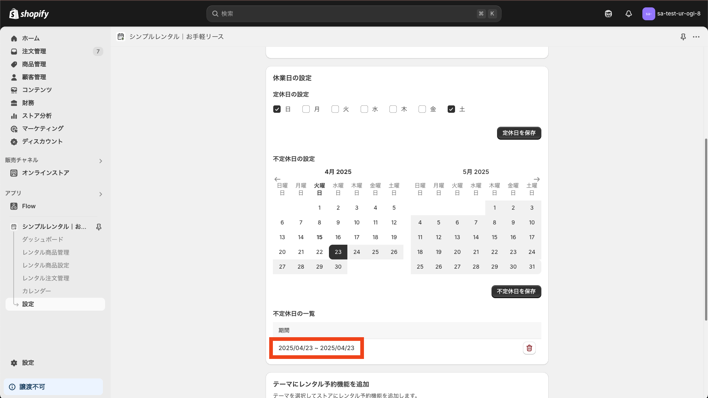This screenshot has width=708, height=398.
Task: Delete the 2025/04/23 irregular holiday entry
Action: click(x=529, y=348)
